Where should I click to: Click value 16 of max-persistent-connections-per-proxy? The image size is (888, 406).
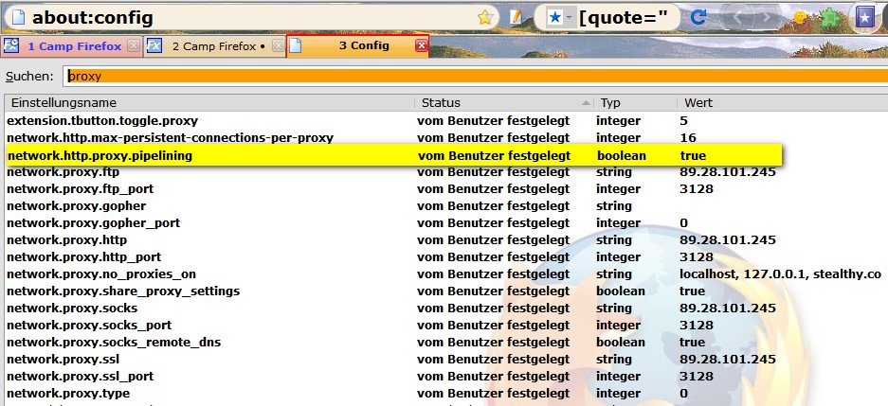coord(688,138)
